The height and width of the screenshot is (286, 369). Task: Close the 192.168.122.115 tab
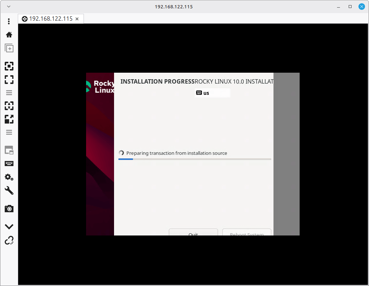coord(77,19)
